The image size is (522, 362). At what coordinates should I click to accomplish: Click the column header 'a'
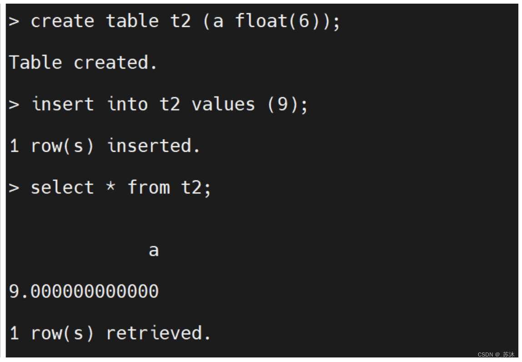154,250
